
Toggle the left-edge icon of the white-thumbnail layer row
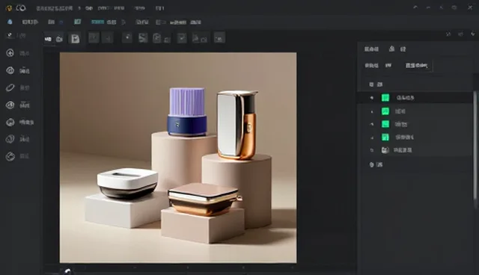(x=372, y=150)
